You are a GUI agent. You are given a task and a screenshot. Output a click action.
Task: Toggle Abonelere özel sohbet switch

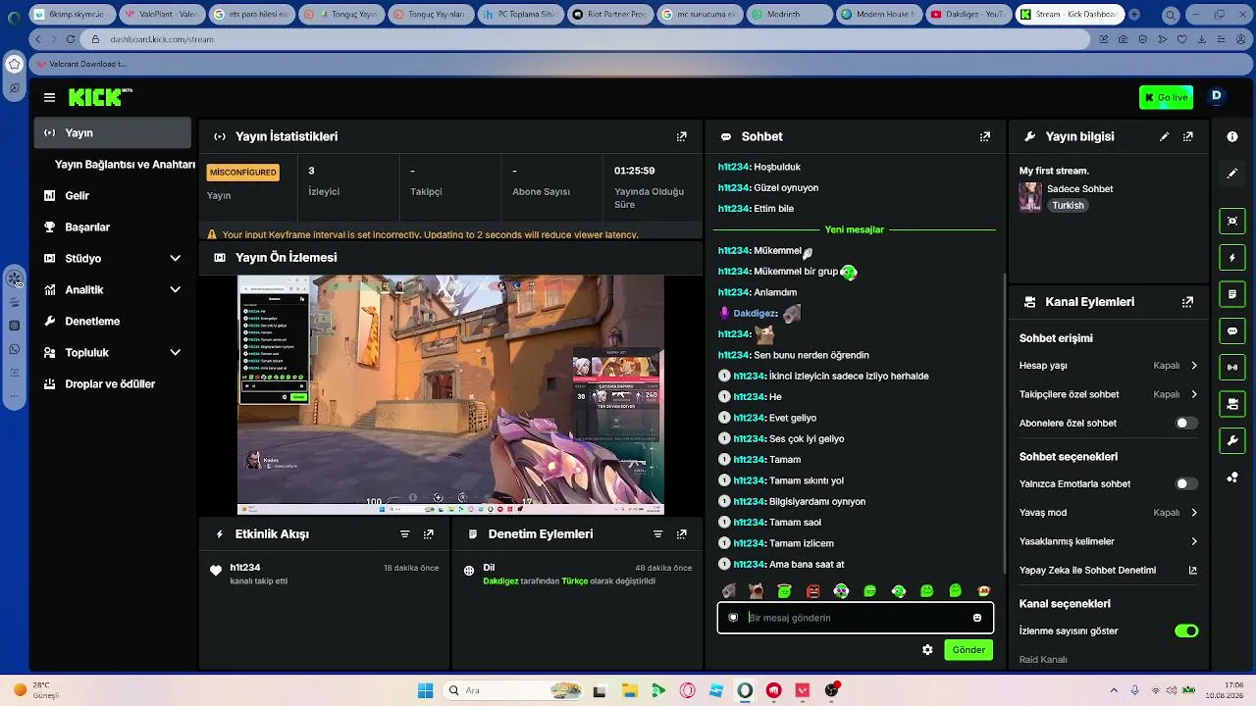click(1186, 424)
